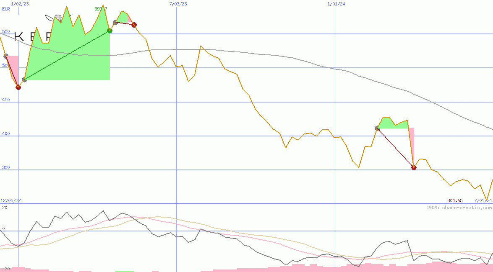This screenshot has width=493, height=272.
Task: Click the 7/01/24 end date label
Action: tap(483, 200)
